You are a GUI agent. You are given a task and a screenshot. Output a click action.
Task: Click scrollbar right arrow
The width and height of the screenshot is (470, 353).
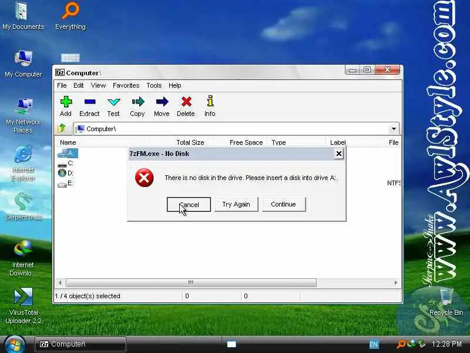tap(395, 282)
